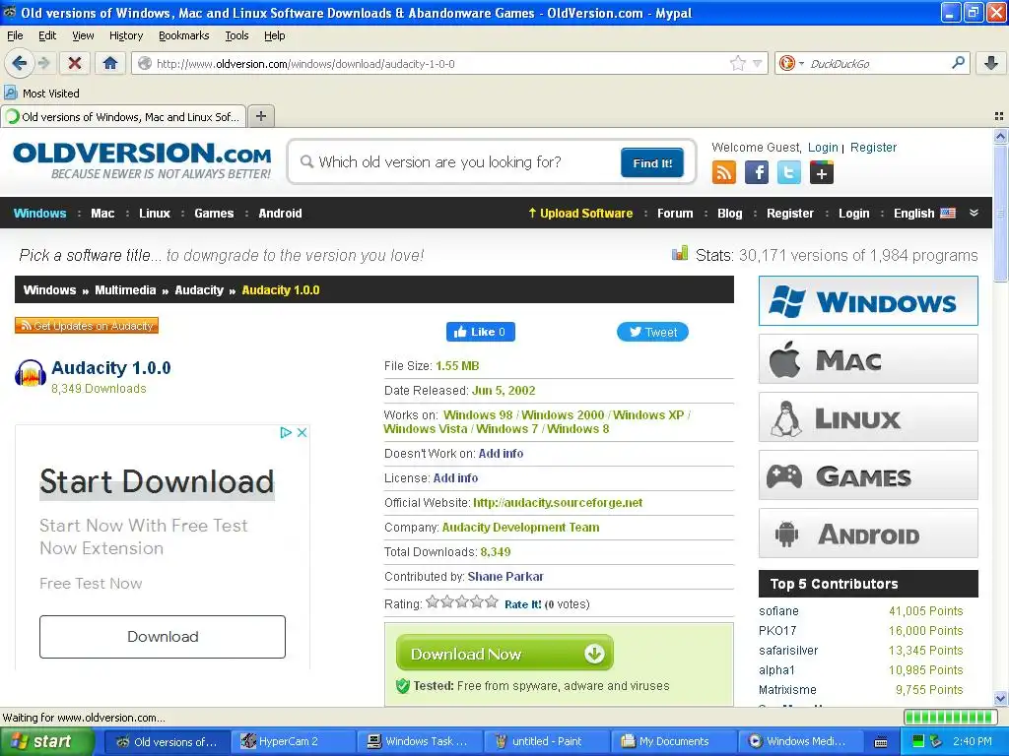Open the View menu
The height and width of the screenshot is (756, 1009).
[83, 35]
